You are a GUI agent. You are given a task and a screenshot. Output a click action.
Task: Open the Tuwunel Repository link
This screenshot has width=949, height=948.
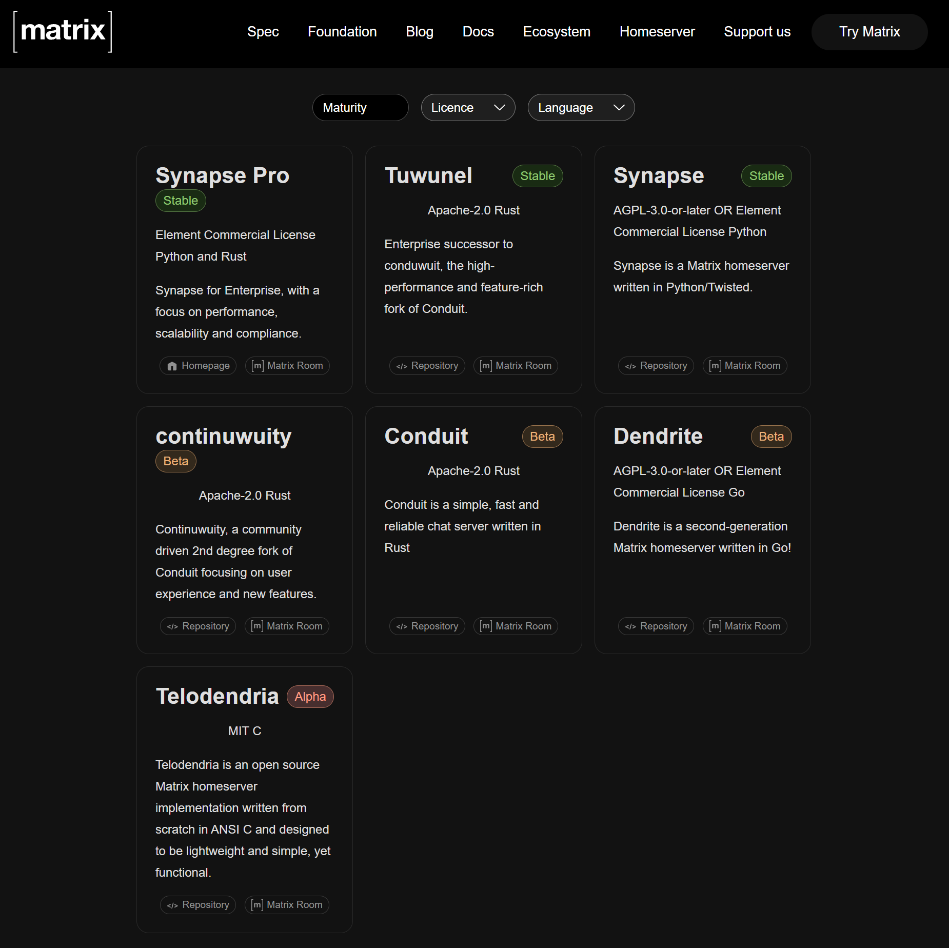click(427, 366)
